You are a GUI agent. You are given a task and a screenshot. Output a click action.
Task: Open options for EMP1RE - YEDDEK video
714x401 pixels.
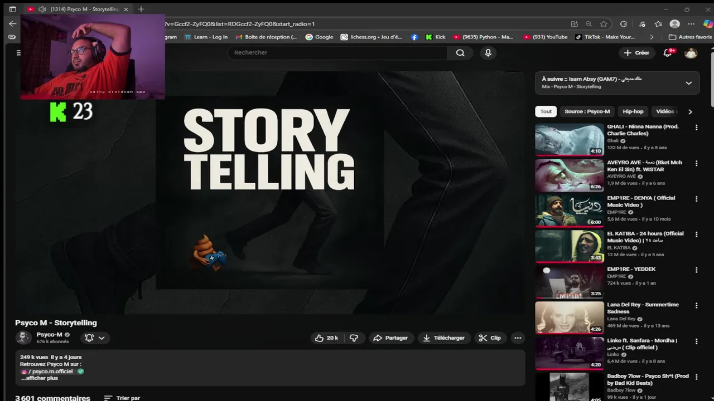coord(696,270)
